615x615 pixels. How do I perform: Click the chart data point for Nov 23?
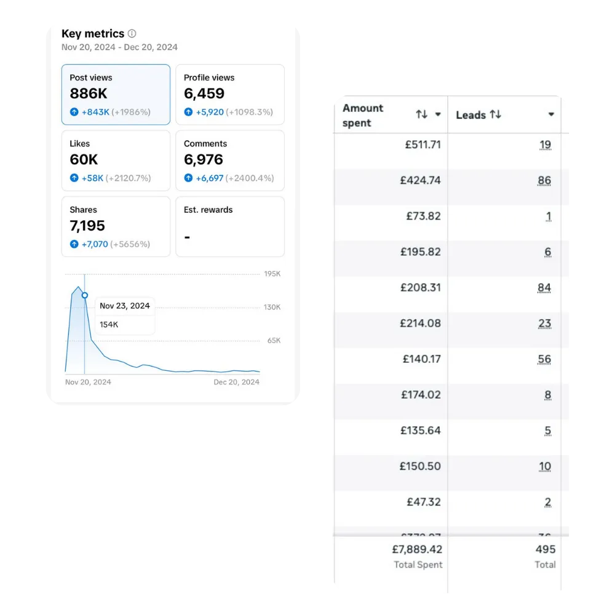tap(85, 295)
